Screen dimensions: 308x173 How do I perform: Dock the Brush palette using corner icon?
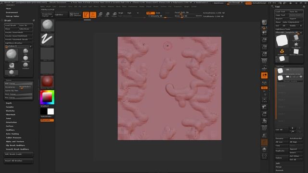(x=34, y=20)
